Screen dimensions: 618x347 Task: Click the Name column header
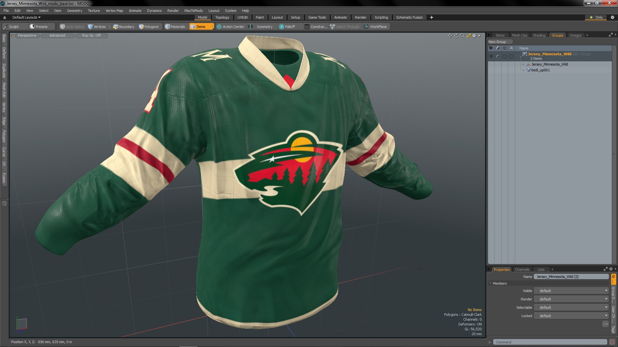click(524, 48)
